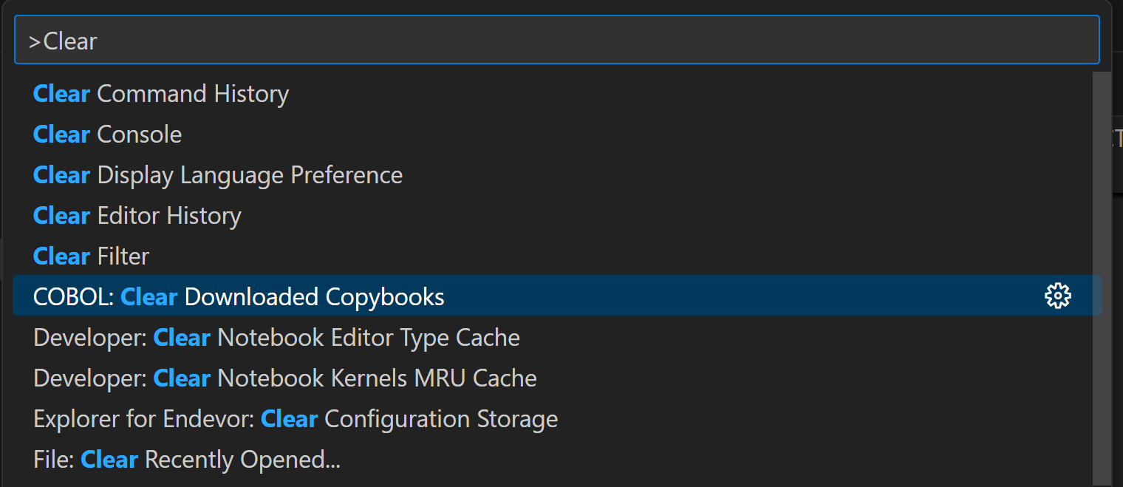Click 'Developer:' prefix of Notebook Kernels entry
Viewport: 1123px width, 487px height.
coord(90,378)
